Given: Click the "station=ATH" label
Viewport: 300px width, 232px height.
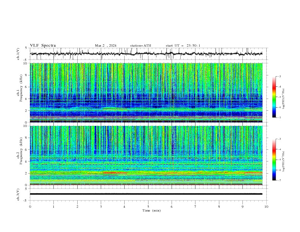Looking at the screenshot, I should pyautogui.click(x=141, y=45).
